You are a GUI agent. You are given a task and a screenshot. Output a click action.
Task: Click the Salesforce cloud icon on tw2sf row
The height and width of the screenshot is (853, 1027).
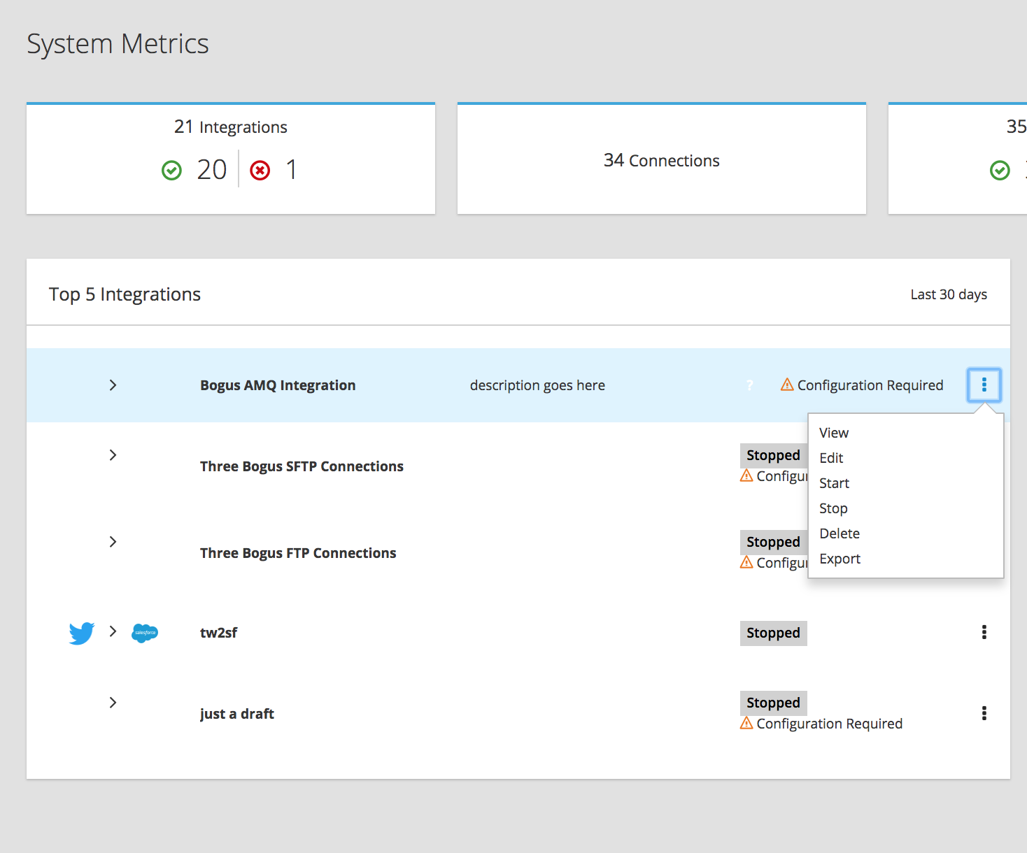coord(145,633)
